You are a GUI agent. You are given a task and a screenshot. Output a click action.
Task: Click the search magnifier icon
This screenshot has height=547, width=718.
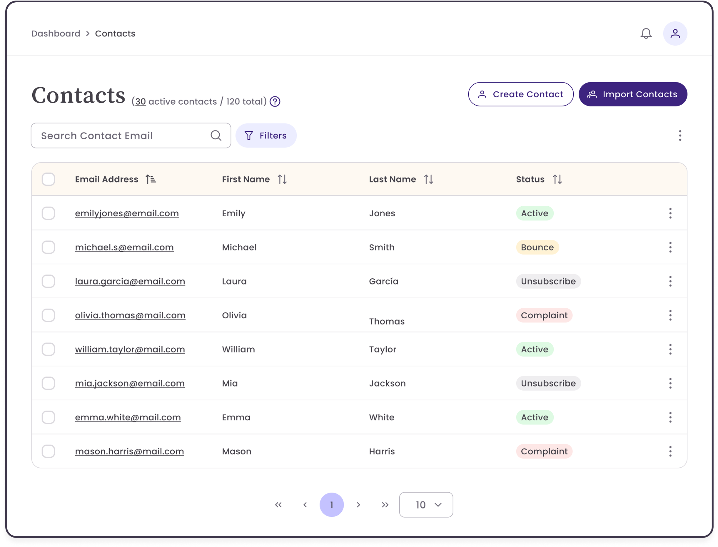click(216, 135)
